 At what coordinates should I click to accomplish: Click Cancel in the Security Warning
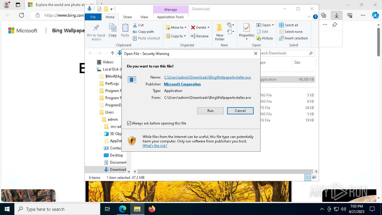[x=240, y=111]
